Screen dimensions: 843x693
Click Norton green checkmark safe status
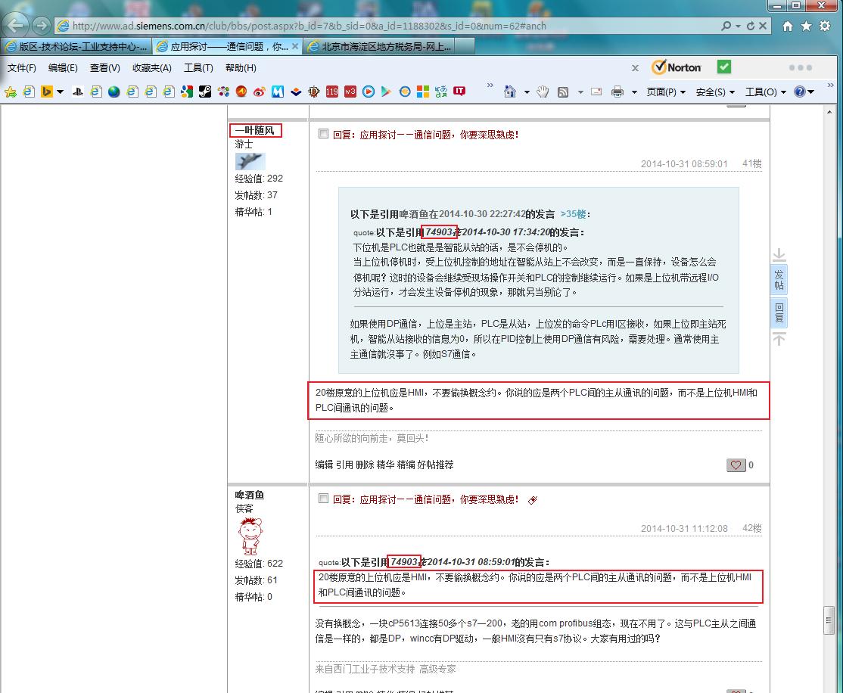(724, 67)
